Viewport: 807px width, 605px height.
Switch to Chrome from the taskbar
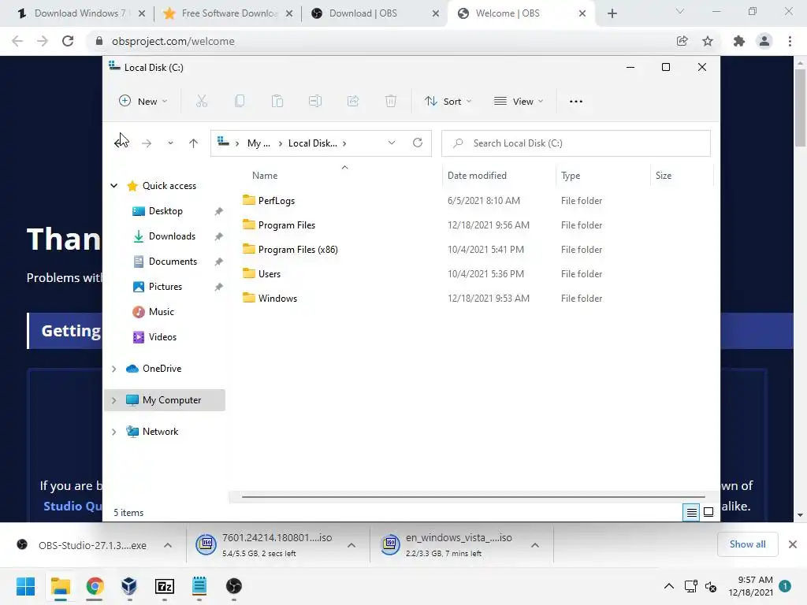[x=95, y=586]
